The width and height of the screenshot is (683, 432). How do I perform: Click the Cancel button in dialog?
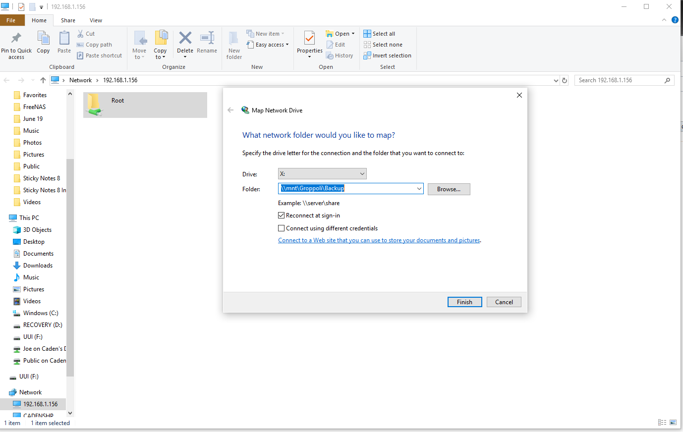[x=504, y=302]
